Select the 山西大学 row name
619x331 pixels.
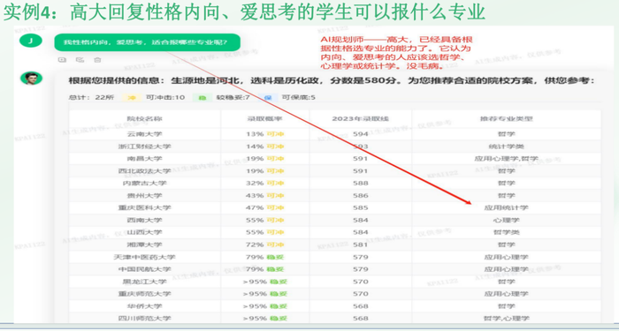click(144, 232)
